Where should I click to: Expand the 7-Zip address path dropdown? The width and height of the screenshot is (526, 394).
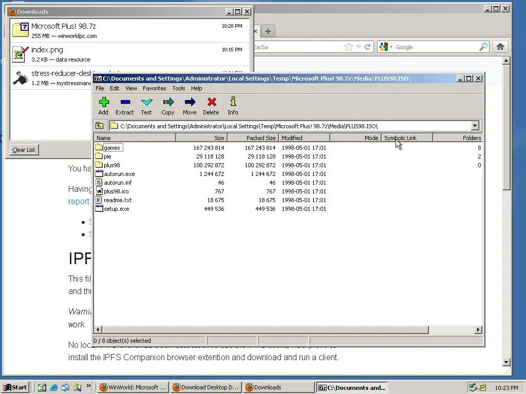point(475,126)
